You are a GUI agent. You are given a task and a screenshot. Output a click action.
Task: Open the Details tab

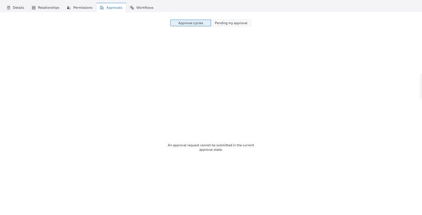(15, 8)
